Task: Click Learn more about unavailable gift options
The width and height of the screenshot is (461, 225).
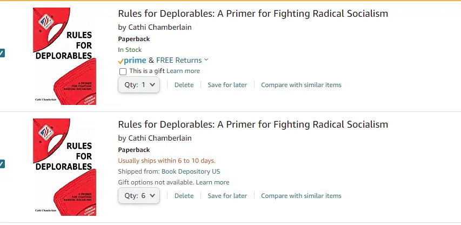Action: click(x=212, y=182)
